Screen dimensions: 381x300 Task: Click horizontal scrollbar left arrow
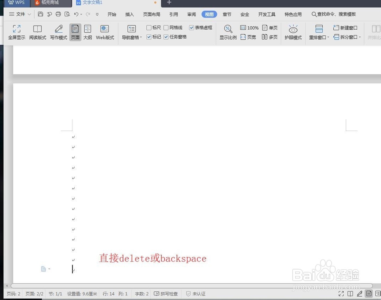pyautogui.click(x=7, y=286)
